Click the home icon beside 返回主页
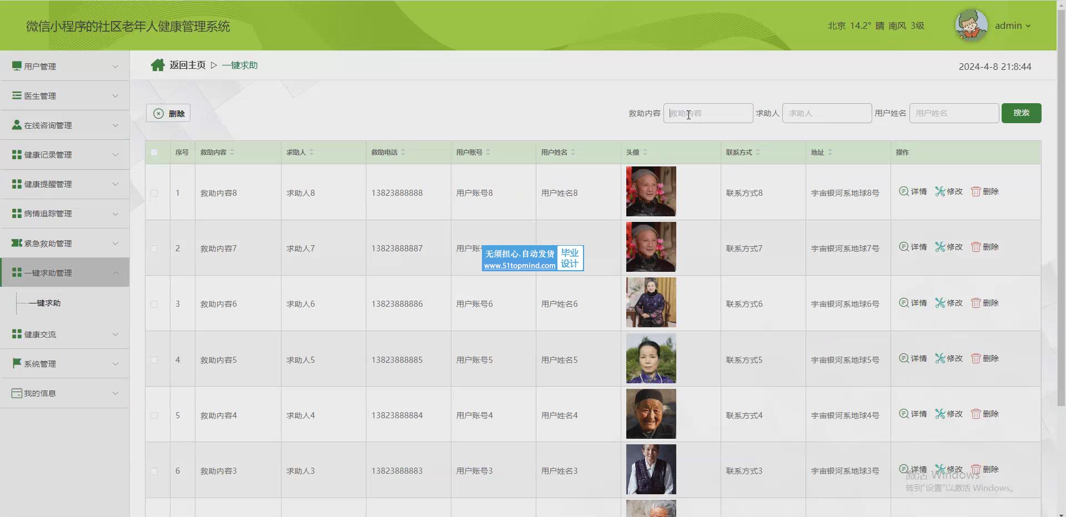 (x=158, y=65)
